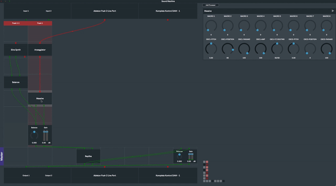Click the MACRO 5 knob
This screenshot has width=336, height=186.
pyautogui.click(x=277, y=26)
